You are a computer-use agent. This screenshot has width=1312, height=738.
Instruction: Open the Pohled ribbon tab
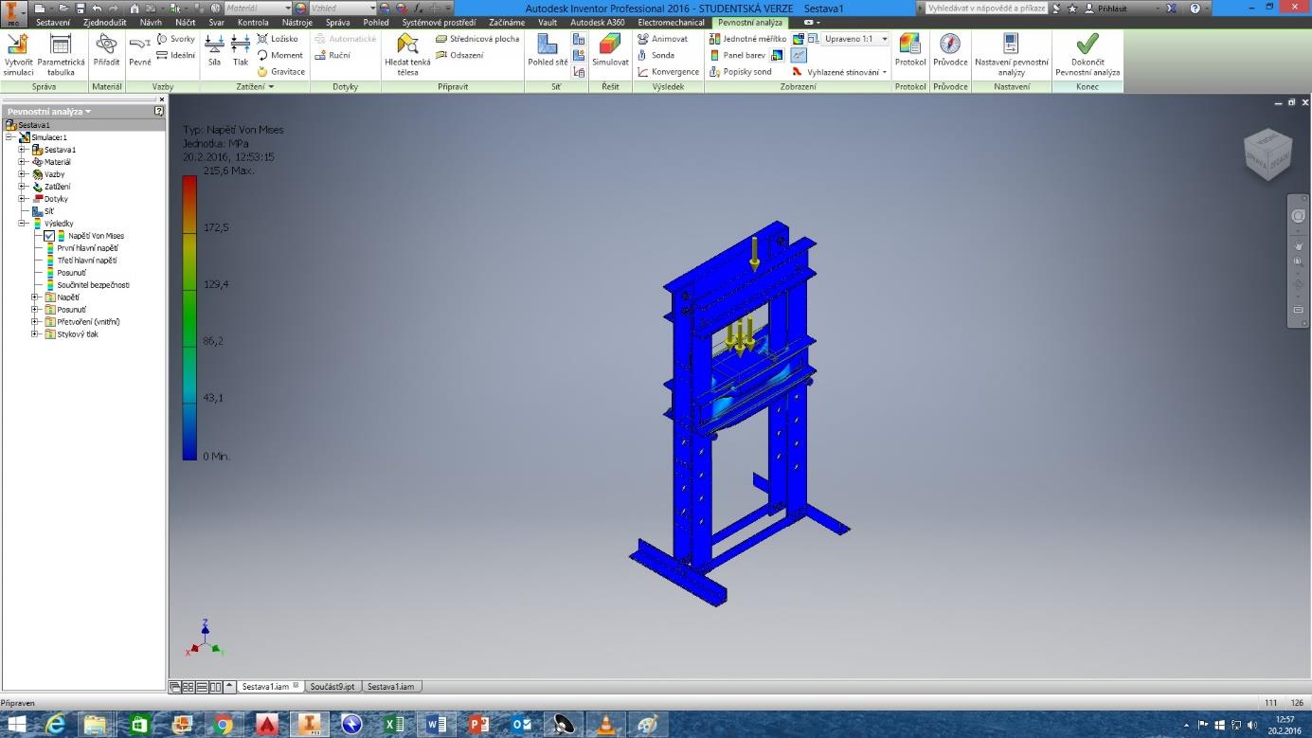pos(376,22)
